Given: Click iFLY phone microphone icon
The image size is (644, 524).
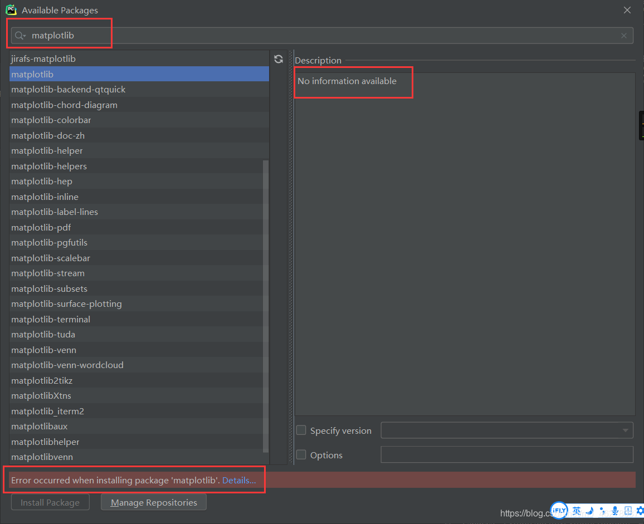Looking at the screenshot, I should pos(628,511).
